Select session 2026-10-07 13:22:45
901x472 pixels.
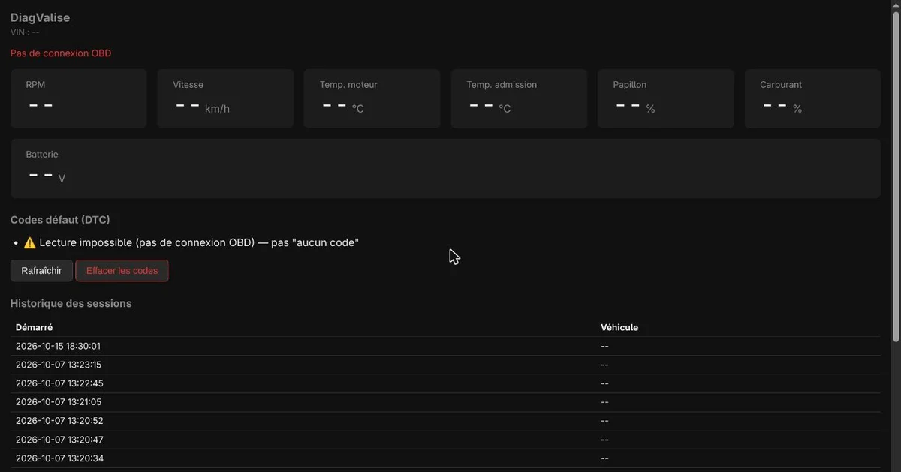445,383
